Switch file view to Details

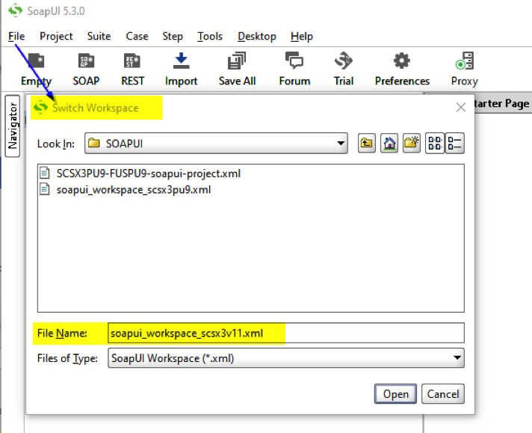click(454, 144)
